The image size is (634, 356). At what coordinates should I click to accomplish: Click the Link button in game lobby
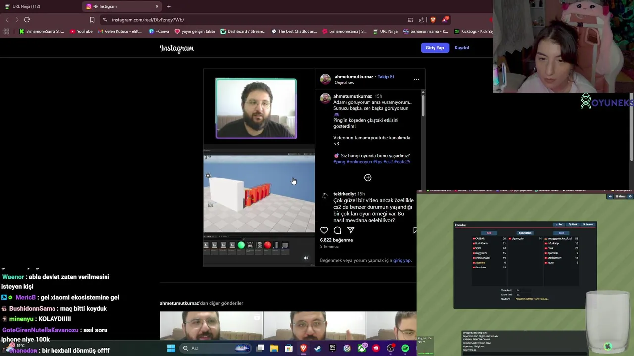[573, 224]
